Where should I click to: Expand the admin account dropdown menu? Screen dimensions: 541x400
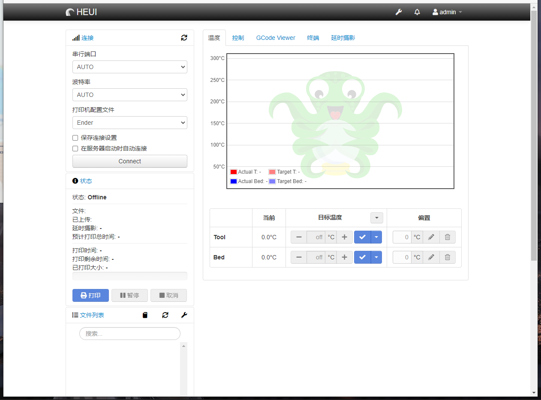tap(447, 12)
